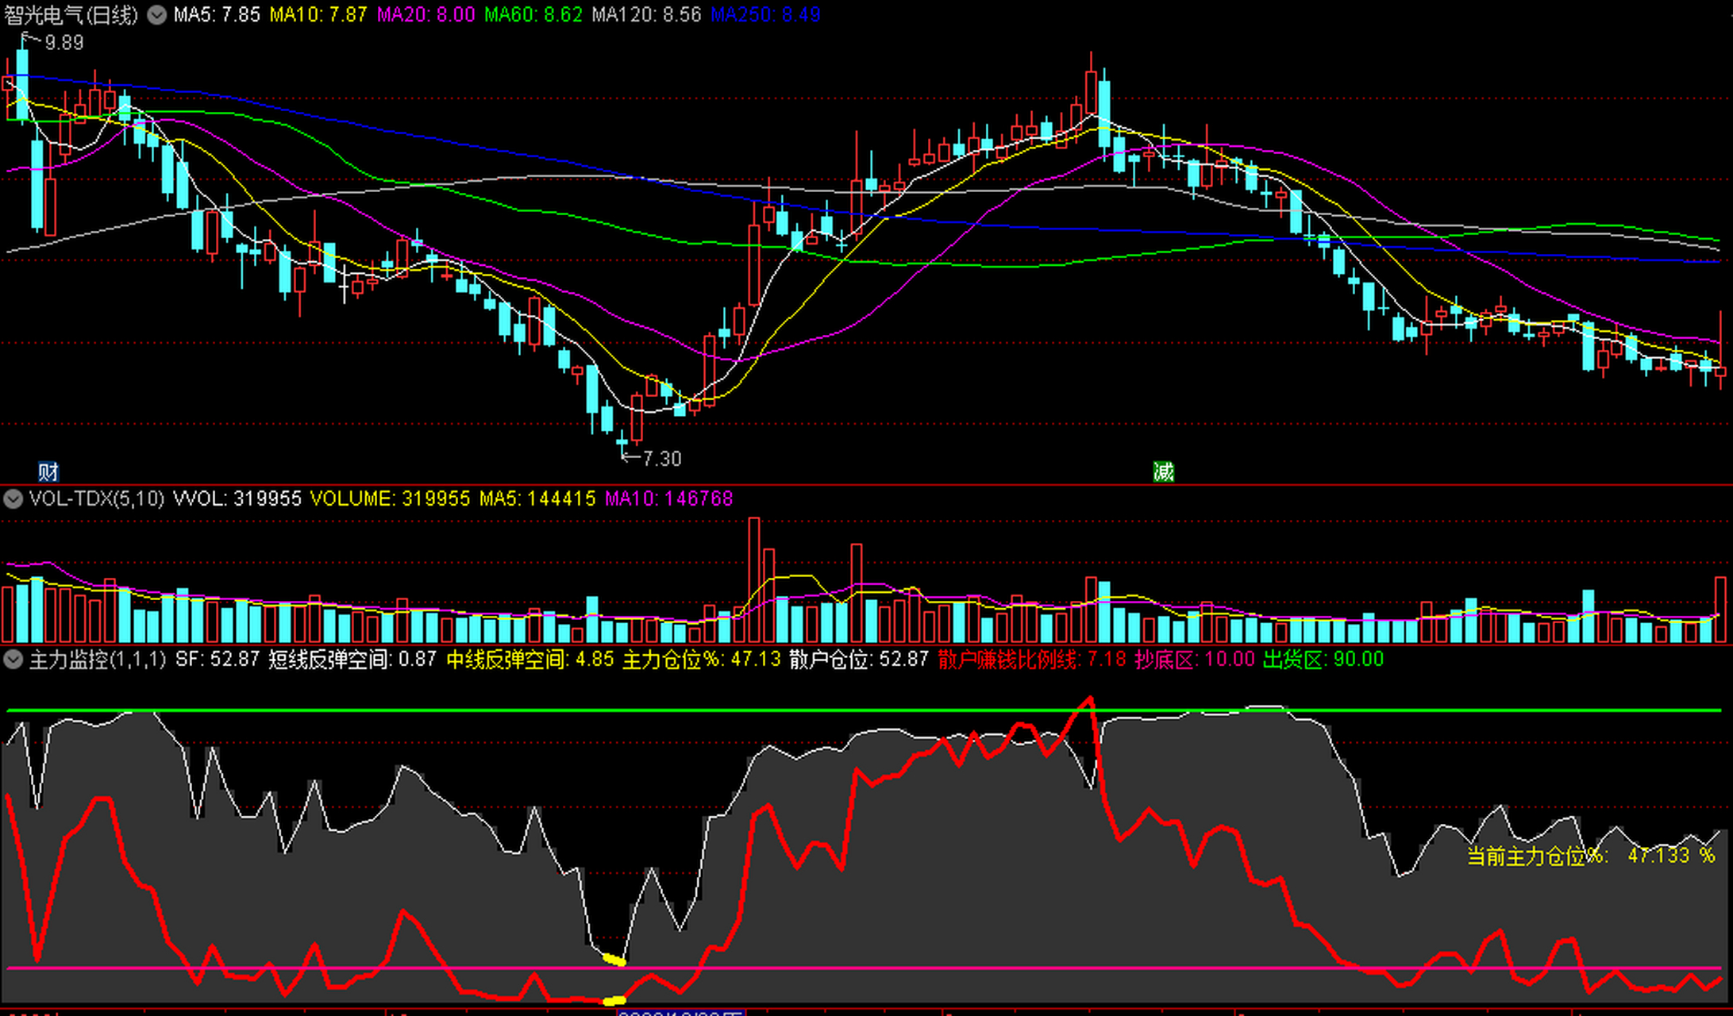Click the yellow bottom signal on white line
The width and height of the screenshot is (1733, 1016).
coord(614,960)
